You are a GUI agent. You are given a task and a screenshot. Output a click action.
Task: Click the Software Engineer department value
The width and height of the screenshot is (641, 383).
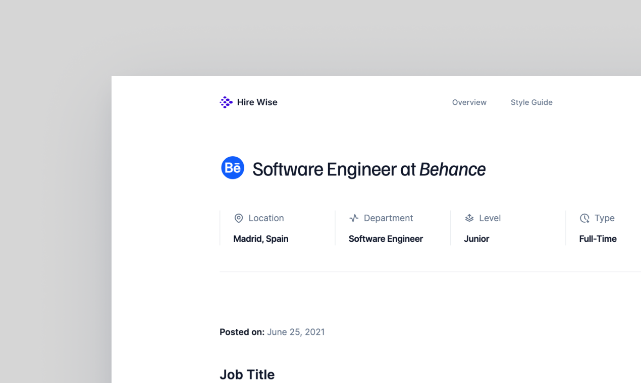click(x=386, y=239)
